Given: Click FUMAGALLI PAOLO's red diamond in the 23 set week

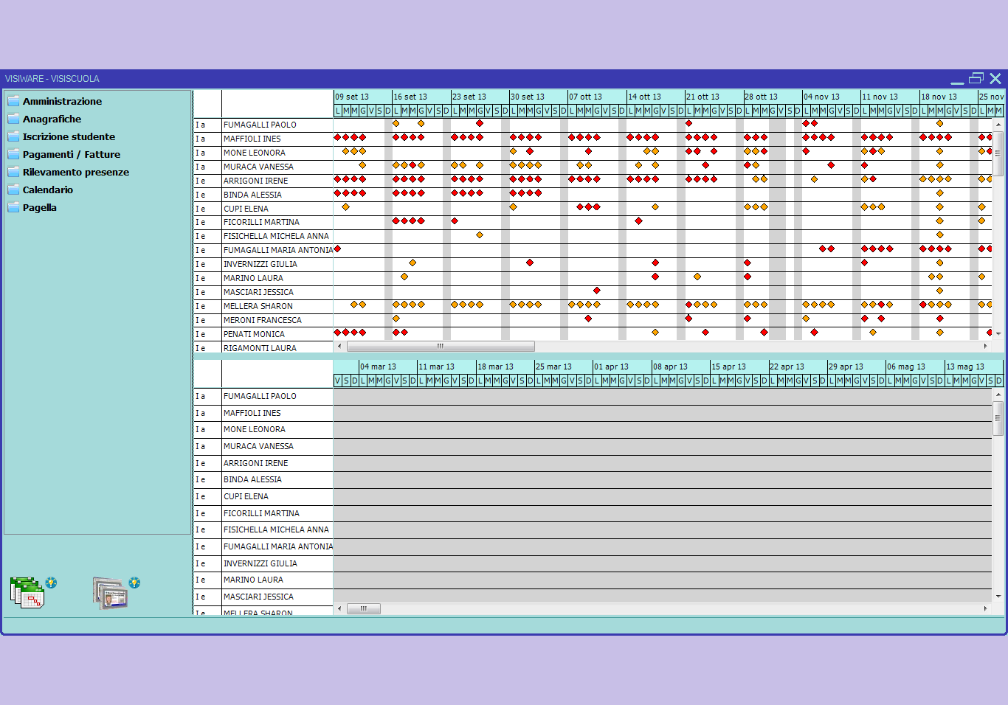Looking at the screenshot, I should point(480,123).
